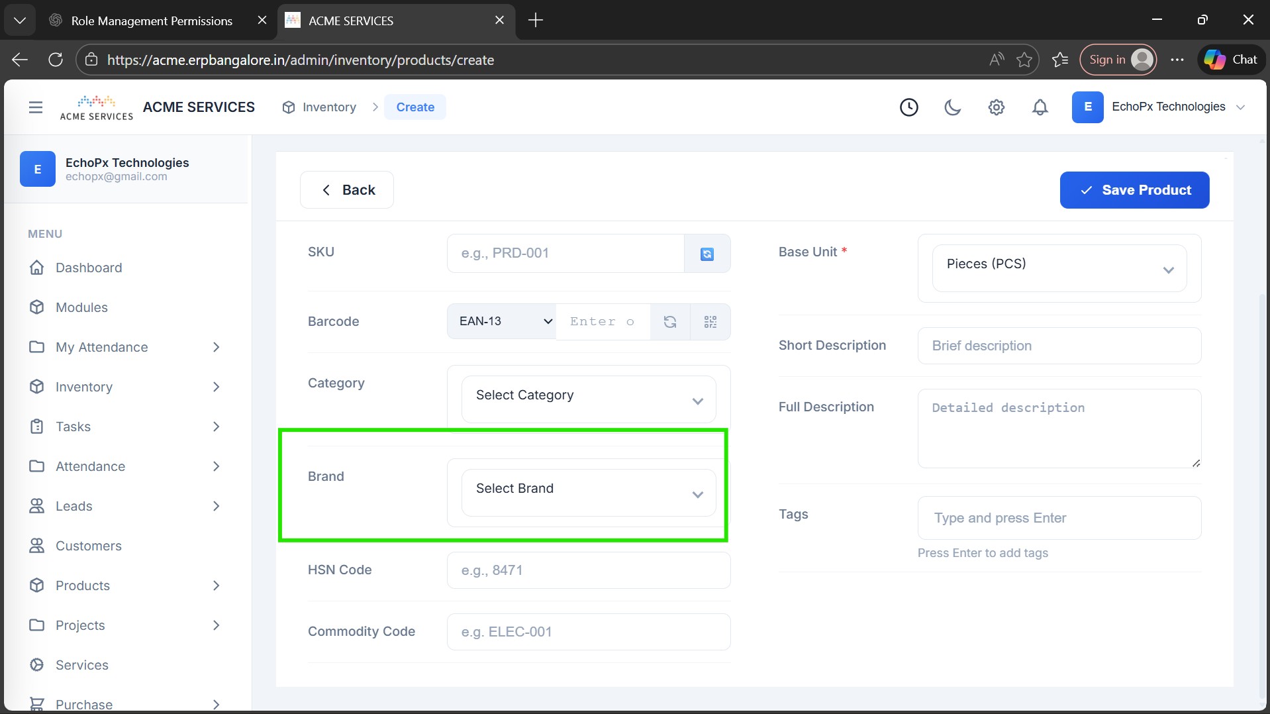Click the Save Product button
The height and width of the screenshot is (714, 1270).
tap(1134, 190)
